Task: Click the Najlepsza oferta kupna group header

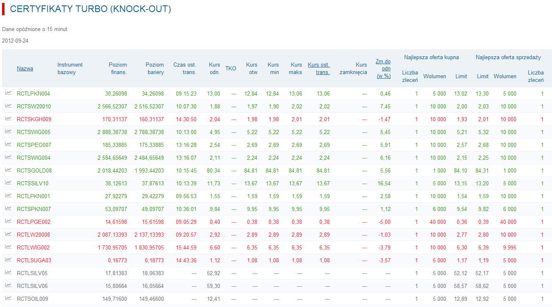Action: click(x=432, y=58)
